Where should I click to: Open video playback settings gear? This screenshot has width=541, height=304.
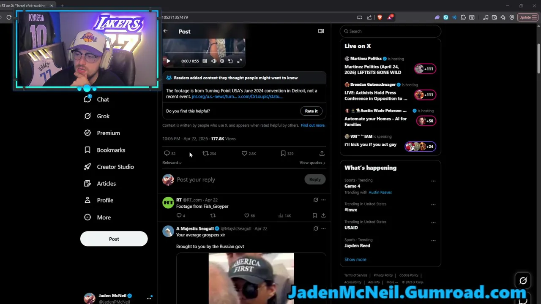222,61
